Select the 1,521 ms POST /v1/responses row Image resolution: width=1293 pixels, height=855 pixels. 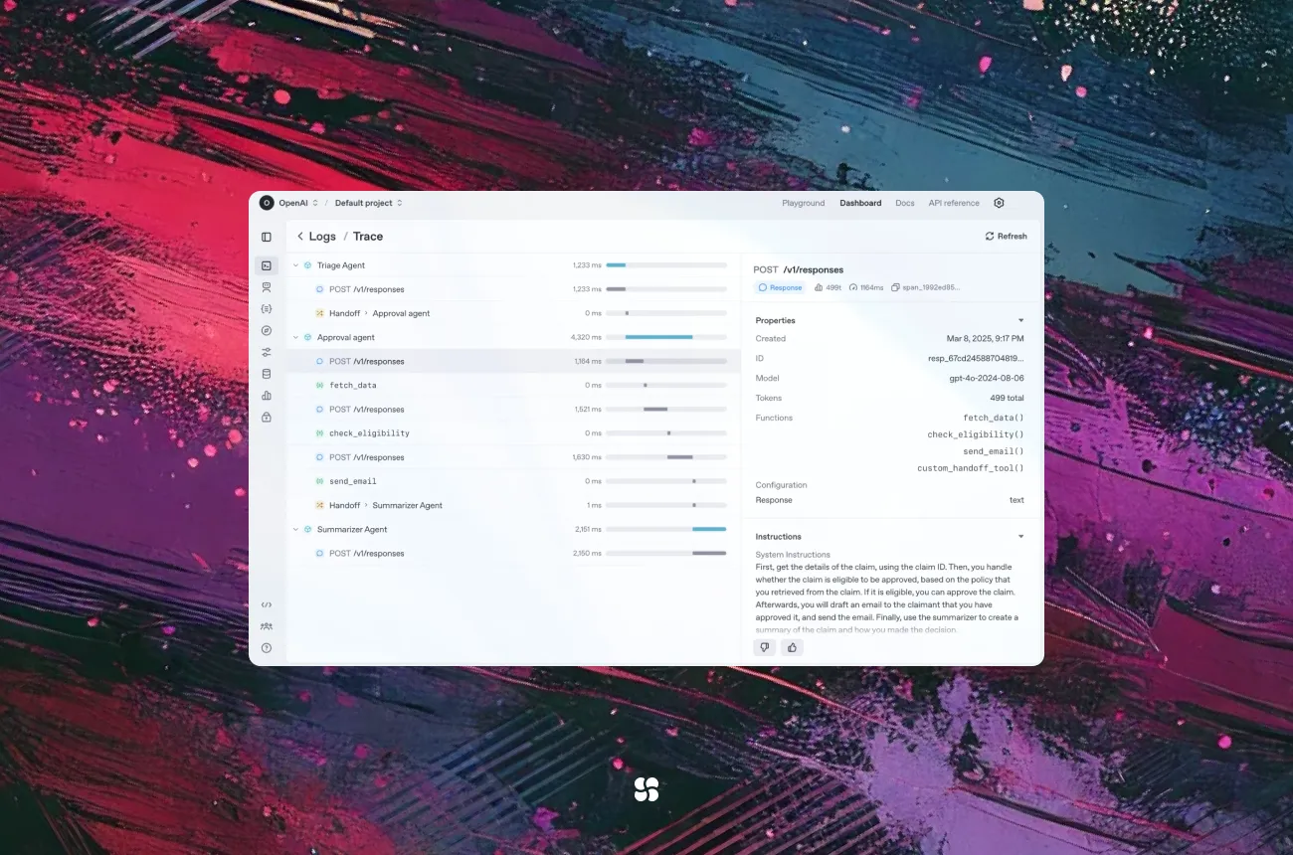coord(513,410)
